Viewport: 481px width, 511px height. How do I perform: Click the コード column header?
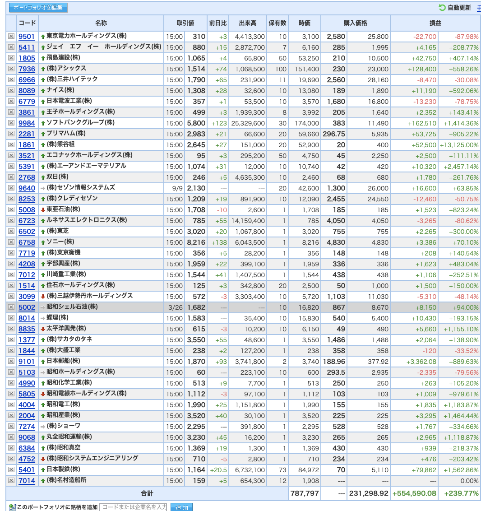pos(27,23)
